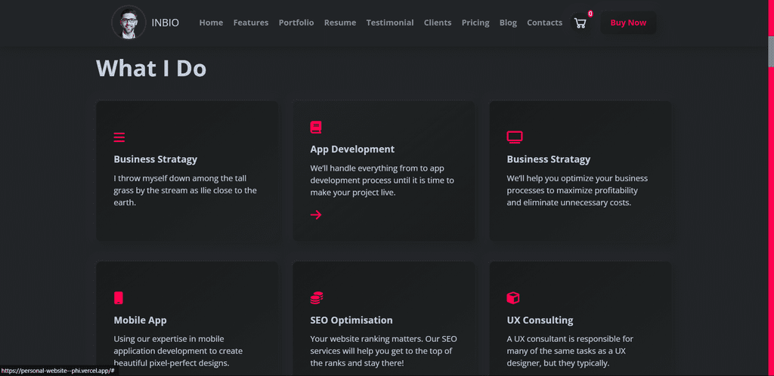Image resolution: width=774 pixels, height=376 pixels.
Task: Click the monitor icon in third service card
Action: 514,137
